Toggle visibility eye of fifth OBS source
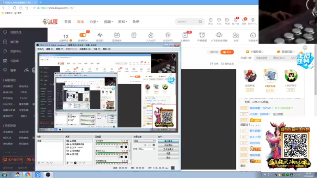 (x=68, y=154)
